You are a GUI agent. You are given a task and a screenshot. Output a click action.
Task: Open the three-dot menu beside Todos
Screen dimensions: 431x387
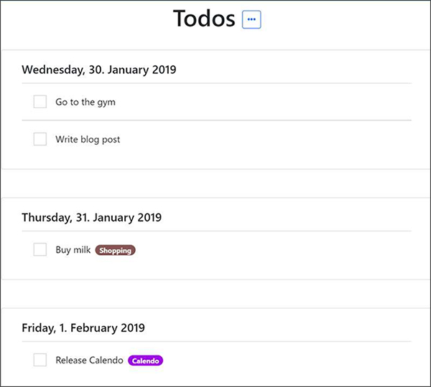(251, 19)
